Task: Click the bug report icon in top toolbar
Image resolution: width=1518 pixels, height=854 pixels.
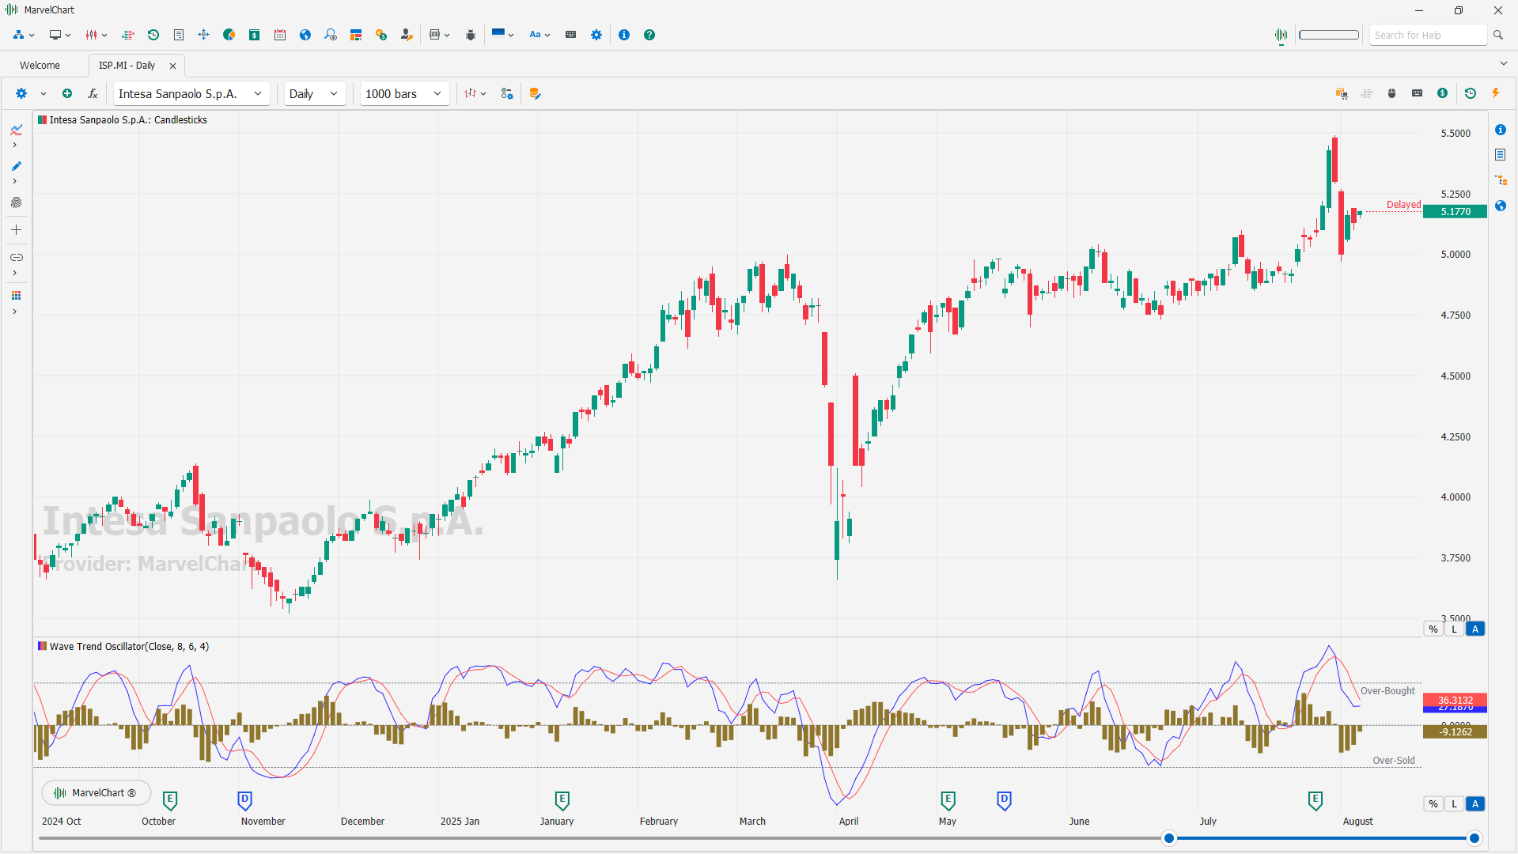Action: (471, 35)
